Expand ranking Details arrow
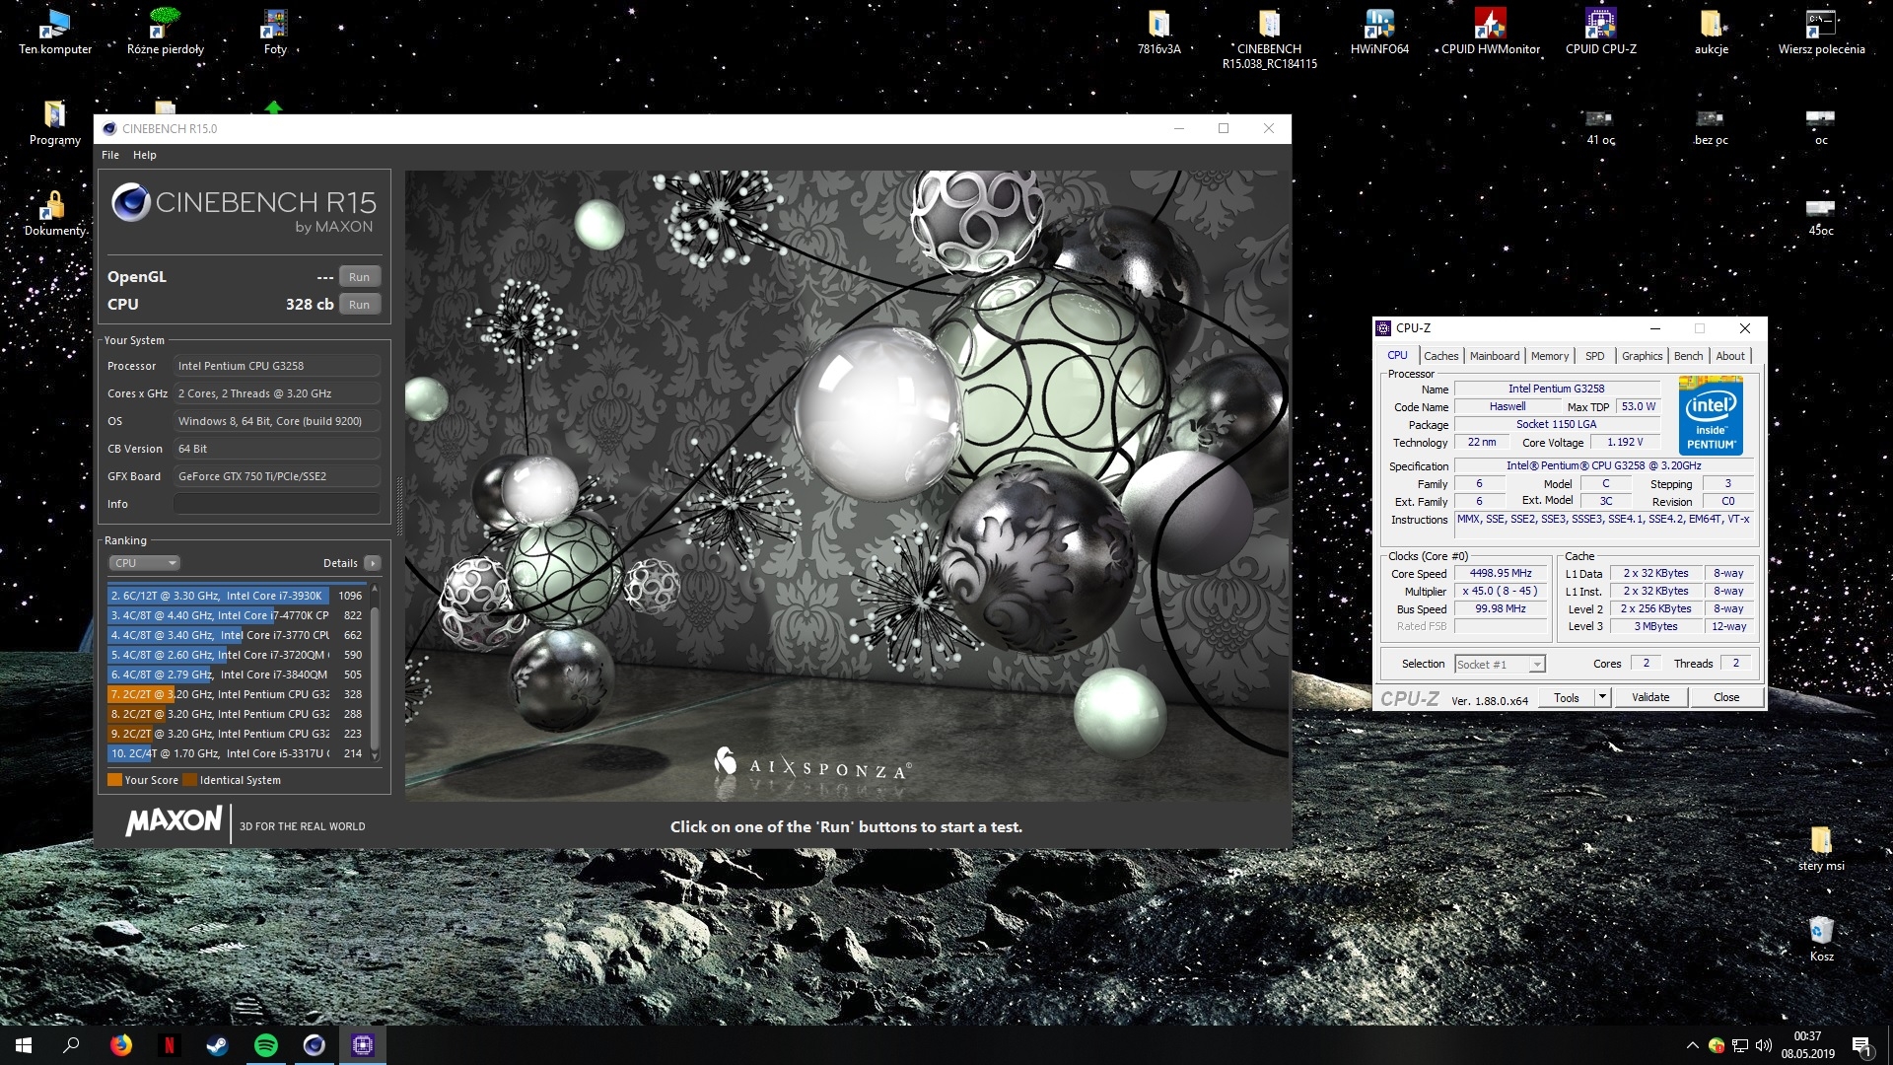1893x1065 pixels. click(372, 563)
